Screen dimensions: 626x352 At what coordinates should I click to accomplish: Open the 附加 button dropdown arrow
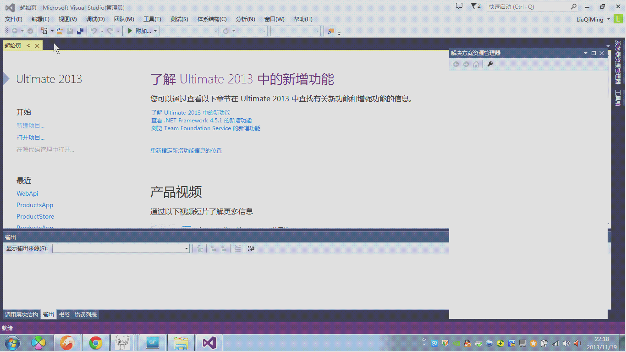pos(155,31)
